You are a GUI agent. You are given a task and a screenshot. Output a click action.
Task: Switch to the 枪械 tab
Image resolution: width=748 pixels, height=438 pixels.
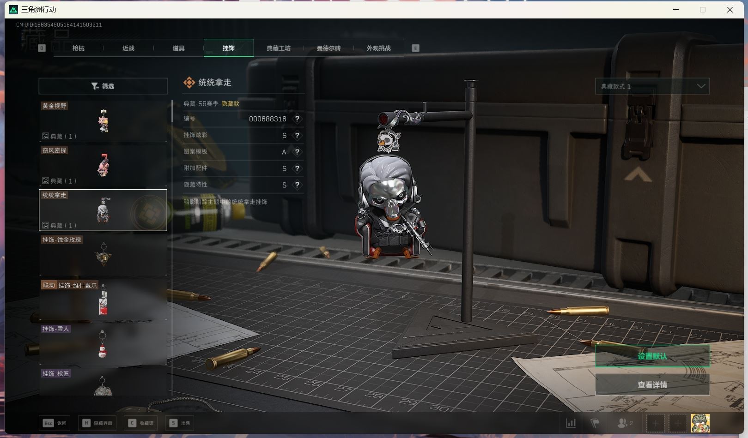point(79,48)
